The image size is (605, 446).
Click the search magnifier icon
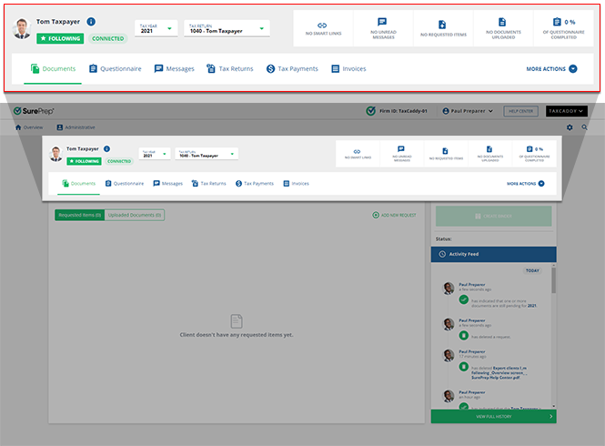tap(585, 127)
